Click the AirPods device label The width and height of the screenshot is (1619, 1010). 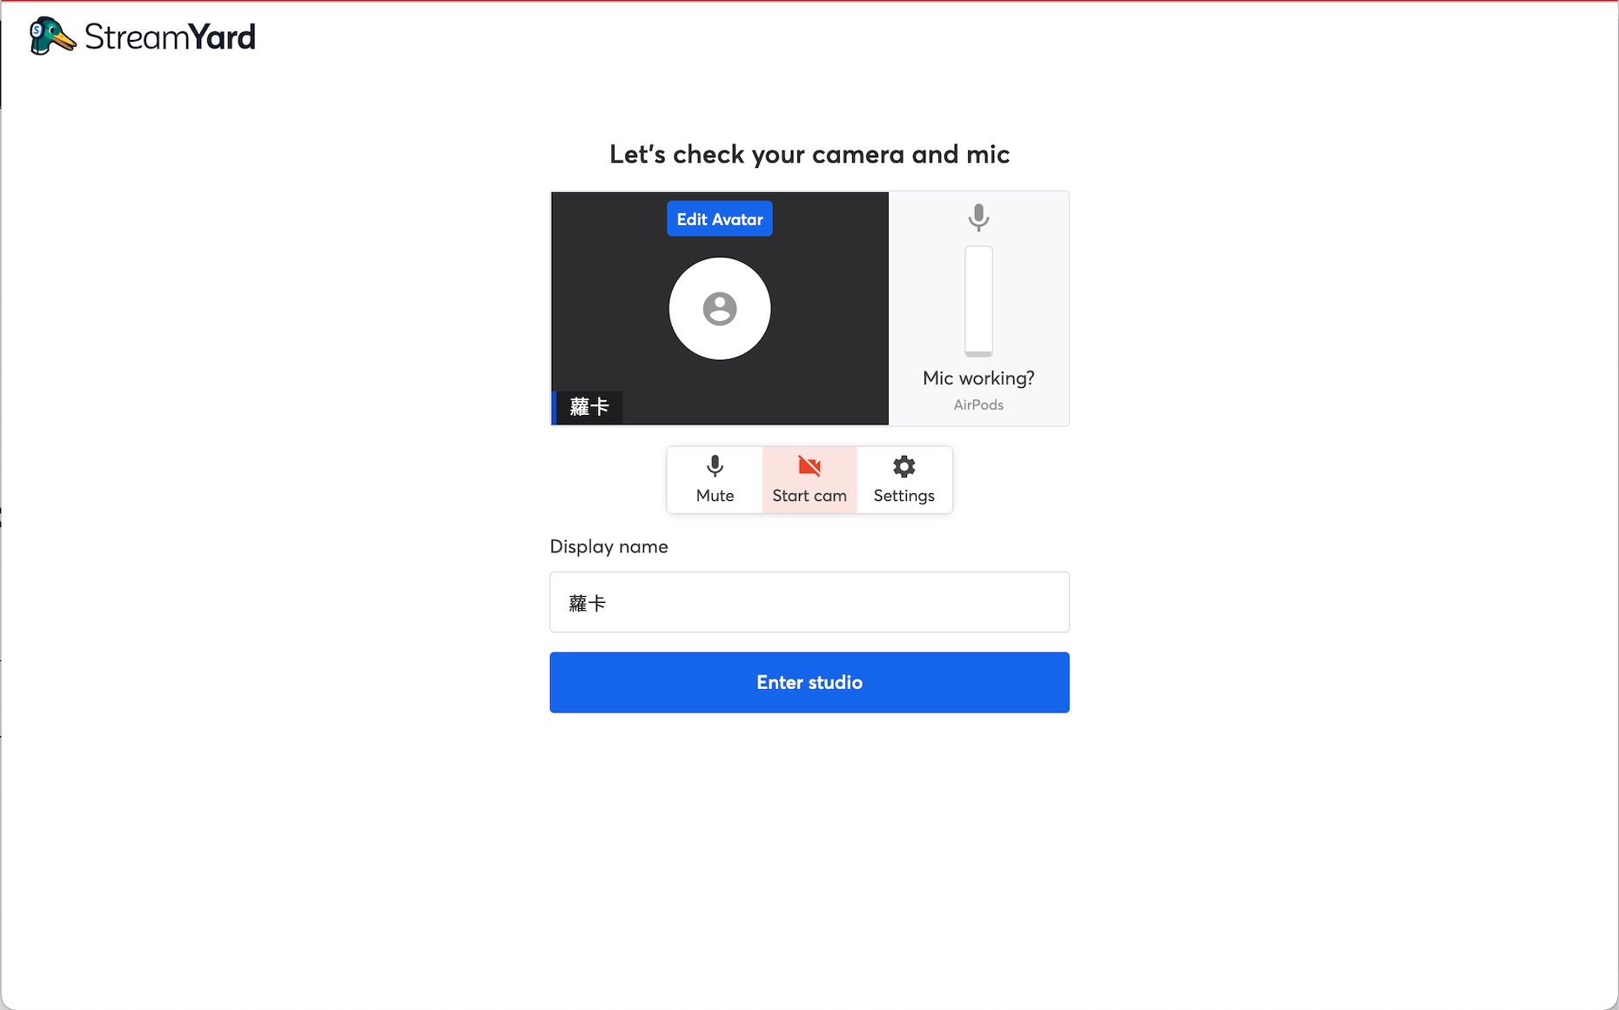[x=978, y=405]
